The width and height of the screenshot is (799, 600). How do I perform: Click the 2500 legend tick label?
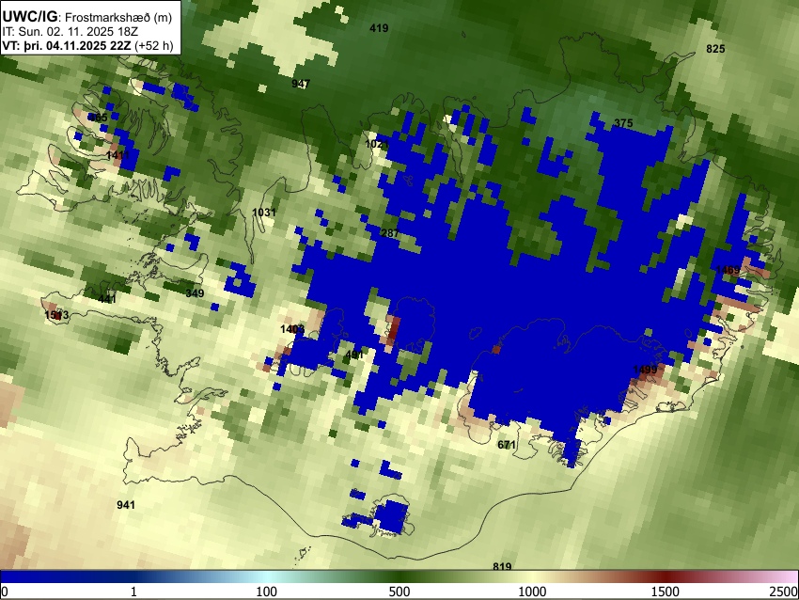[784, 592]
